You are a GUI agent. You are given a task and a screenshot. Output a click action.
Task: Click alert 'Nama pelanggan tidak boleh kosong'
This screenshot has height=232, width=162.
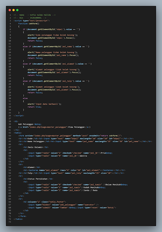(x=53, y=52)
